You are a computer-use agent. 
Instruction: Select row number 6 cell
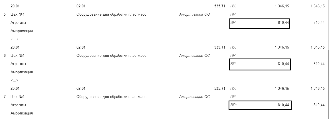click(5, 56)
